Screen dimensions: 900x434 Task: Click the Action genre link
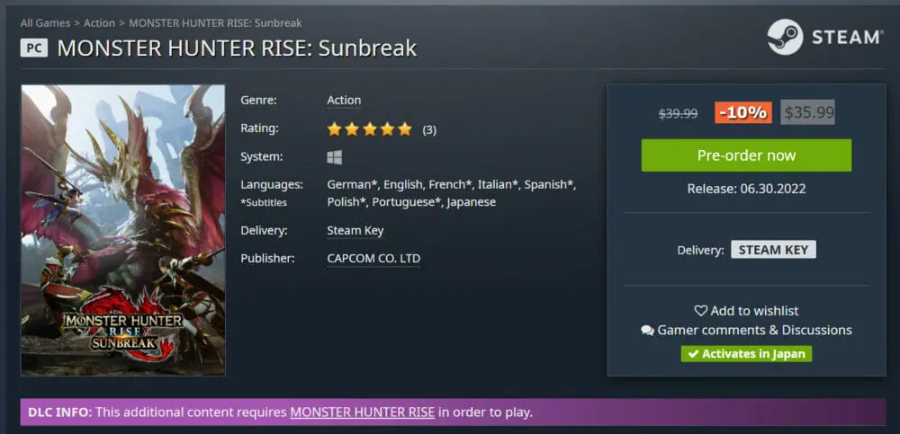[344, 101]
